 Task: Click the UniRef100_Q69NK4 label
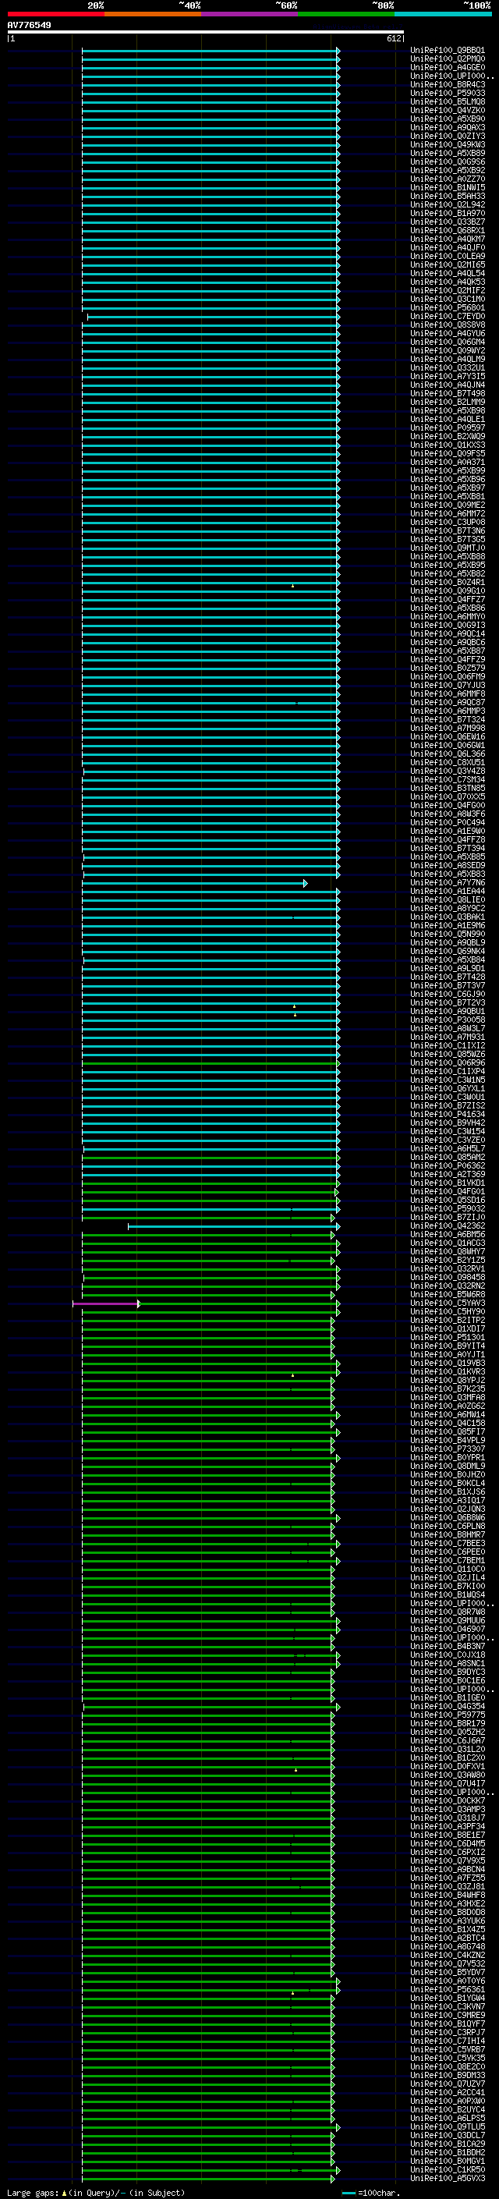pos(448,951)
